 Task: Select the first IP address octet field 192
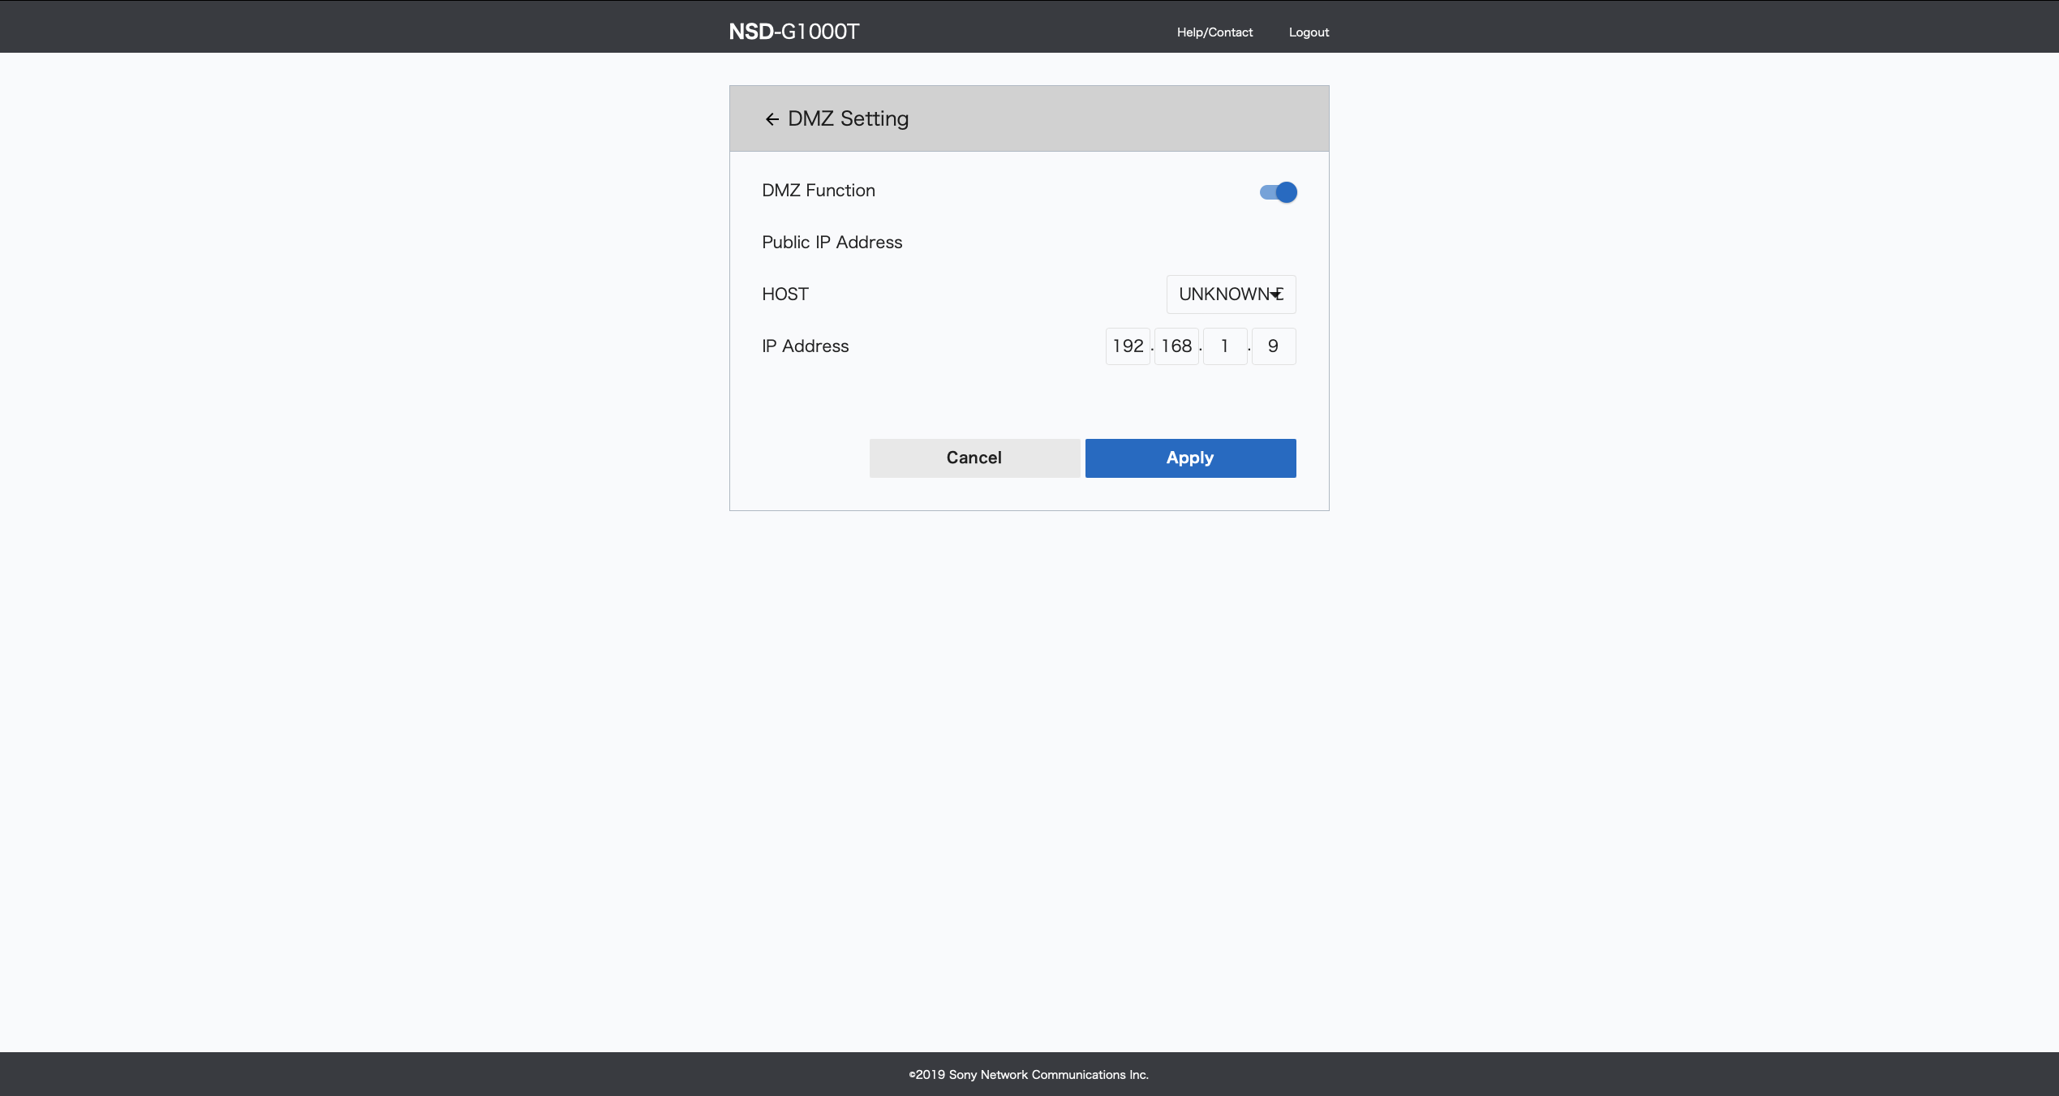point(1128,346)
